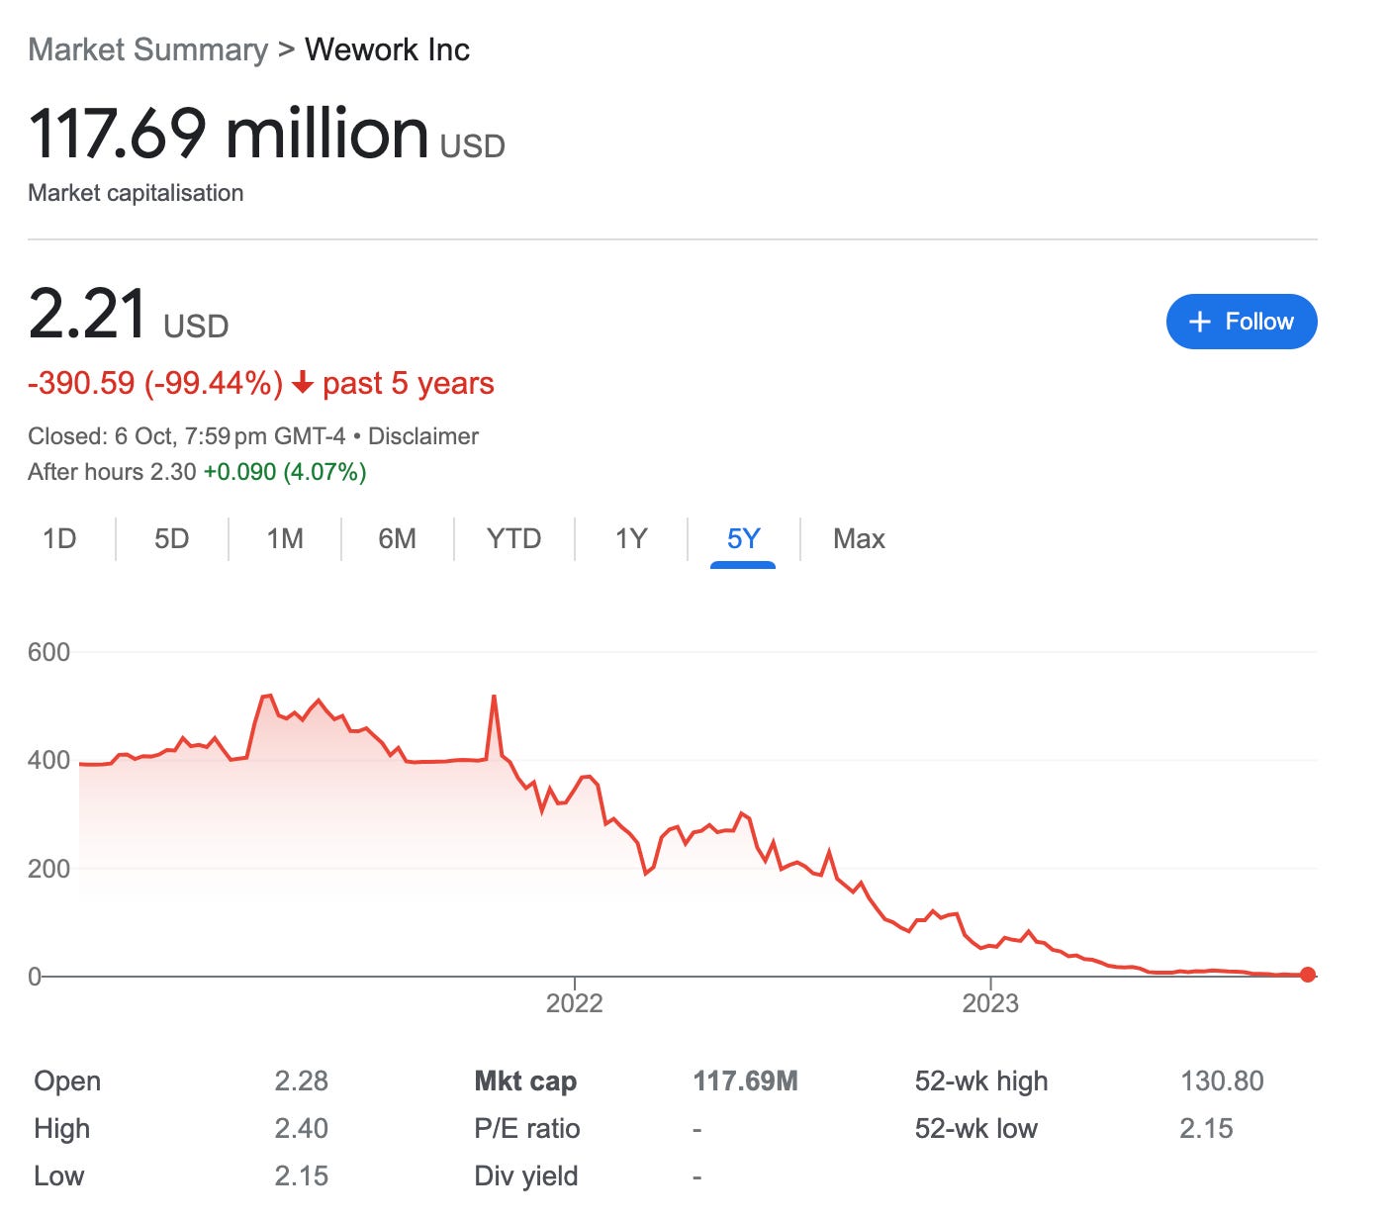Click the Market capitalisation caption
This screenshot has height=1221, width=1389.
pyautogui.click(x=136, y=193)
